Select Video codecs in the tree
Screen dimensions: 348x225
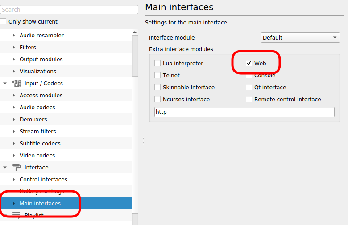tap(37, 156)
